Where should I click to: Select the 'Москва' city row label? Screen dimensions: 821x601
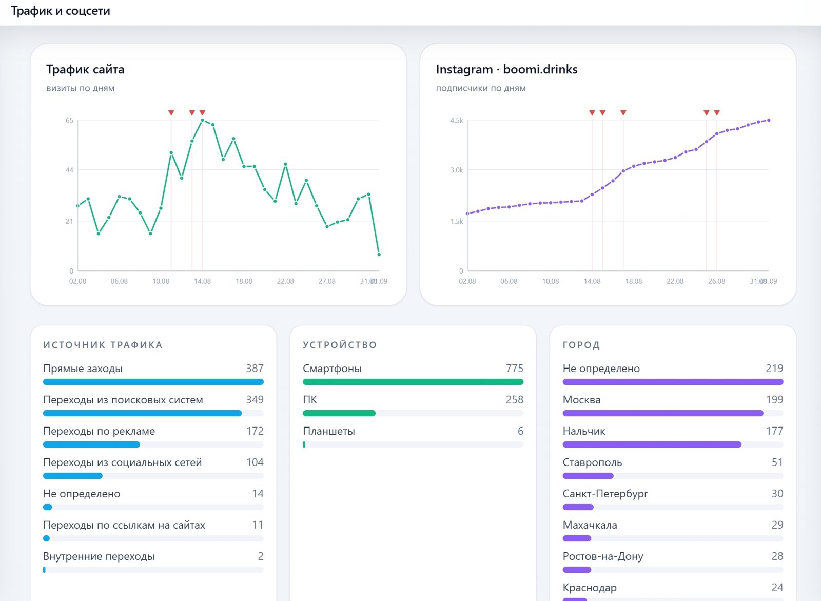[581, 400]
